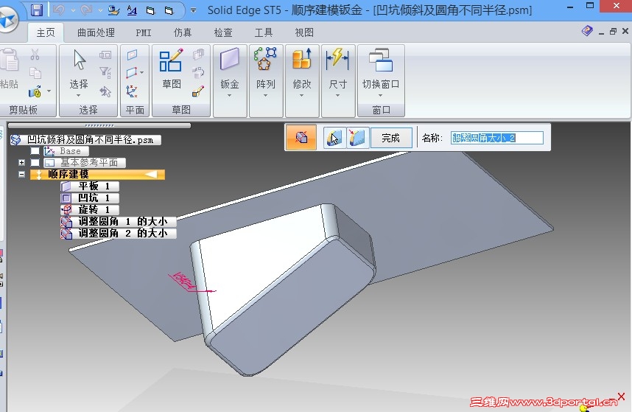Click the 完成 finish button
The width and height of the screenshot is (632, 412).
pos(391,138)
